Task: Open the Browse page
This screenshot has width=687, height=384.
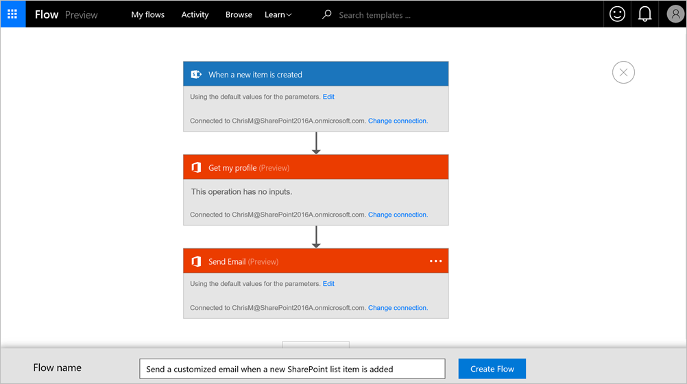Action: 239,14
